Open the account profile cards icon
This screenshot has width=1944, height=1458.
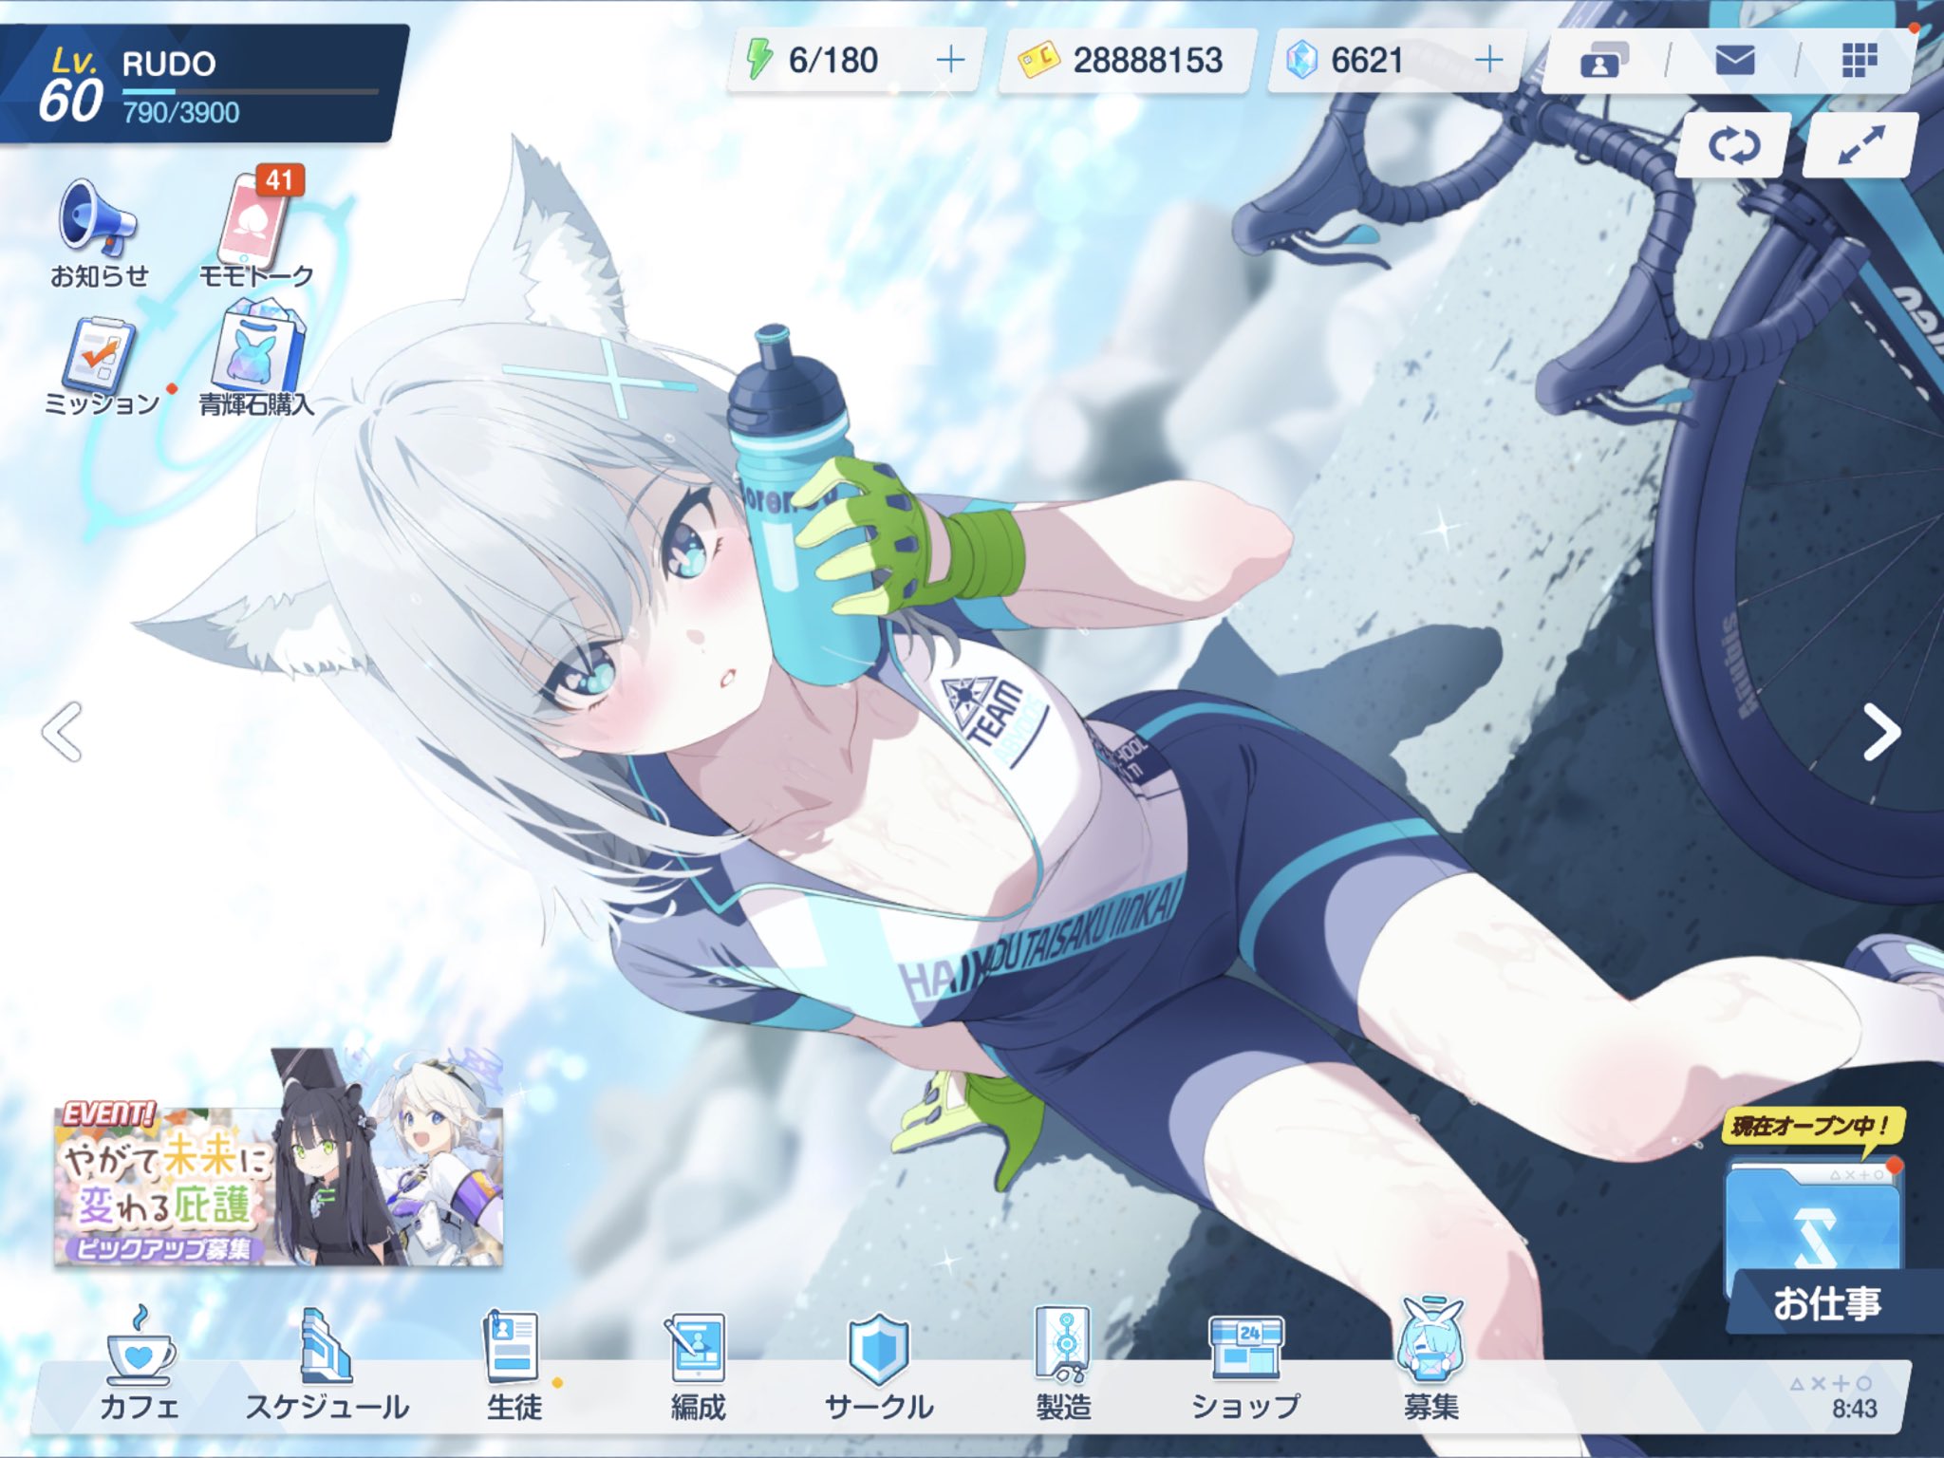(x=1603, y=62)
